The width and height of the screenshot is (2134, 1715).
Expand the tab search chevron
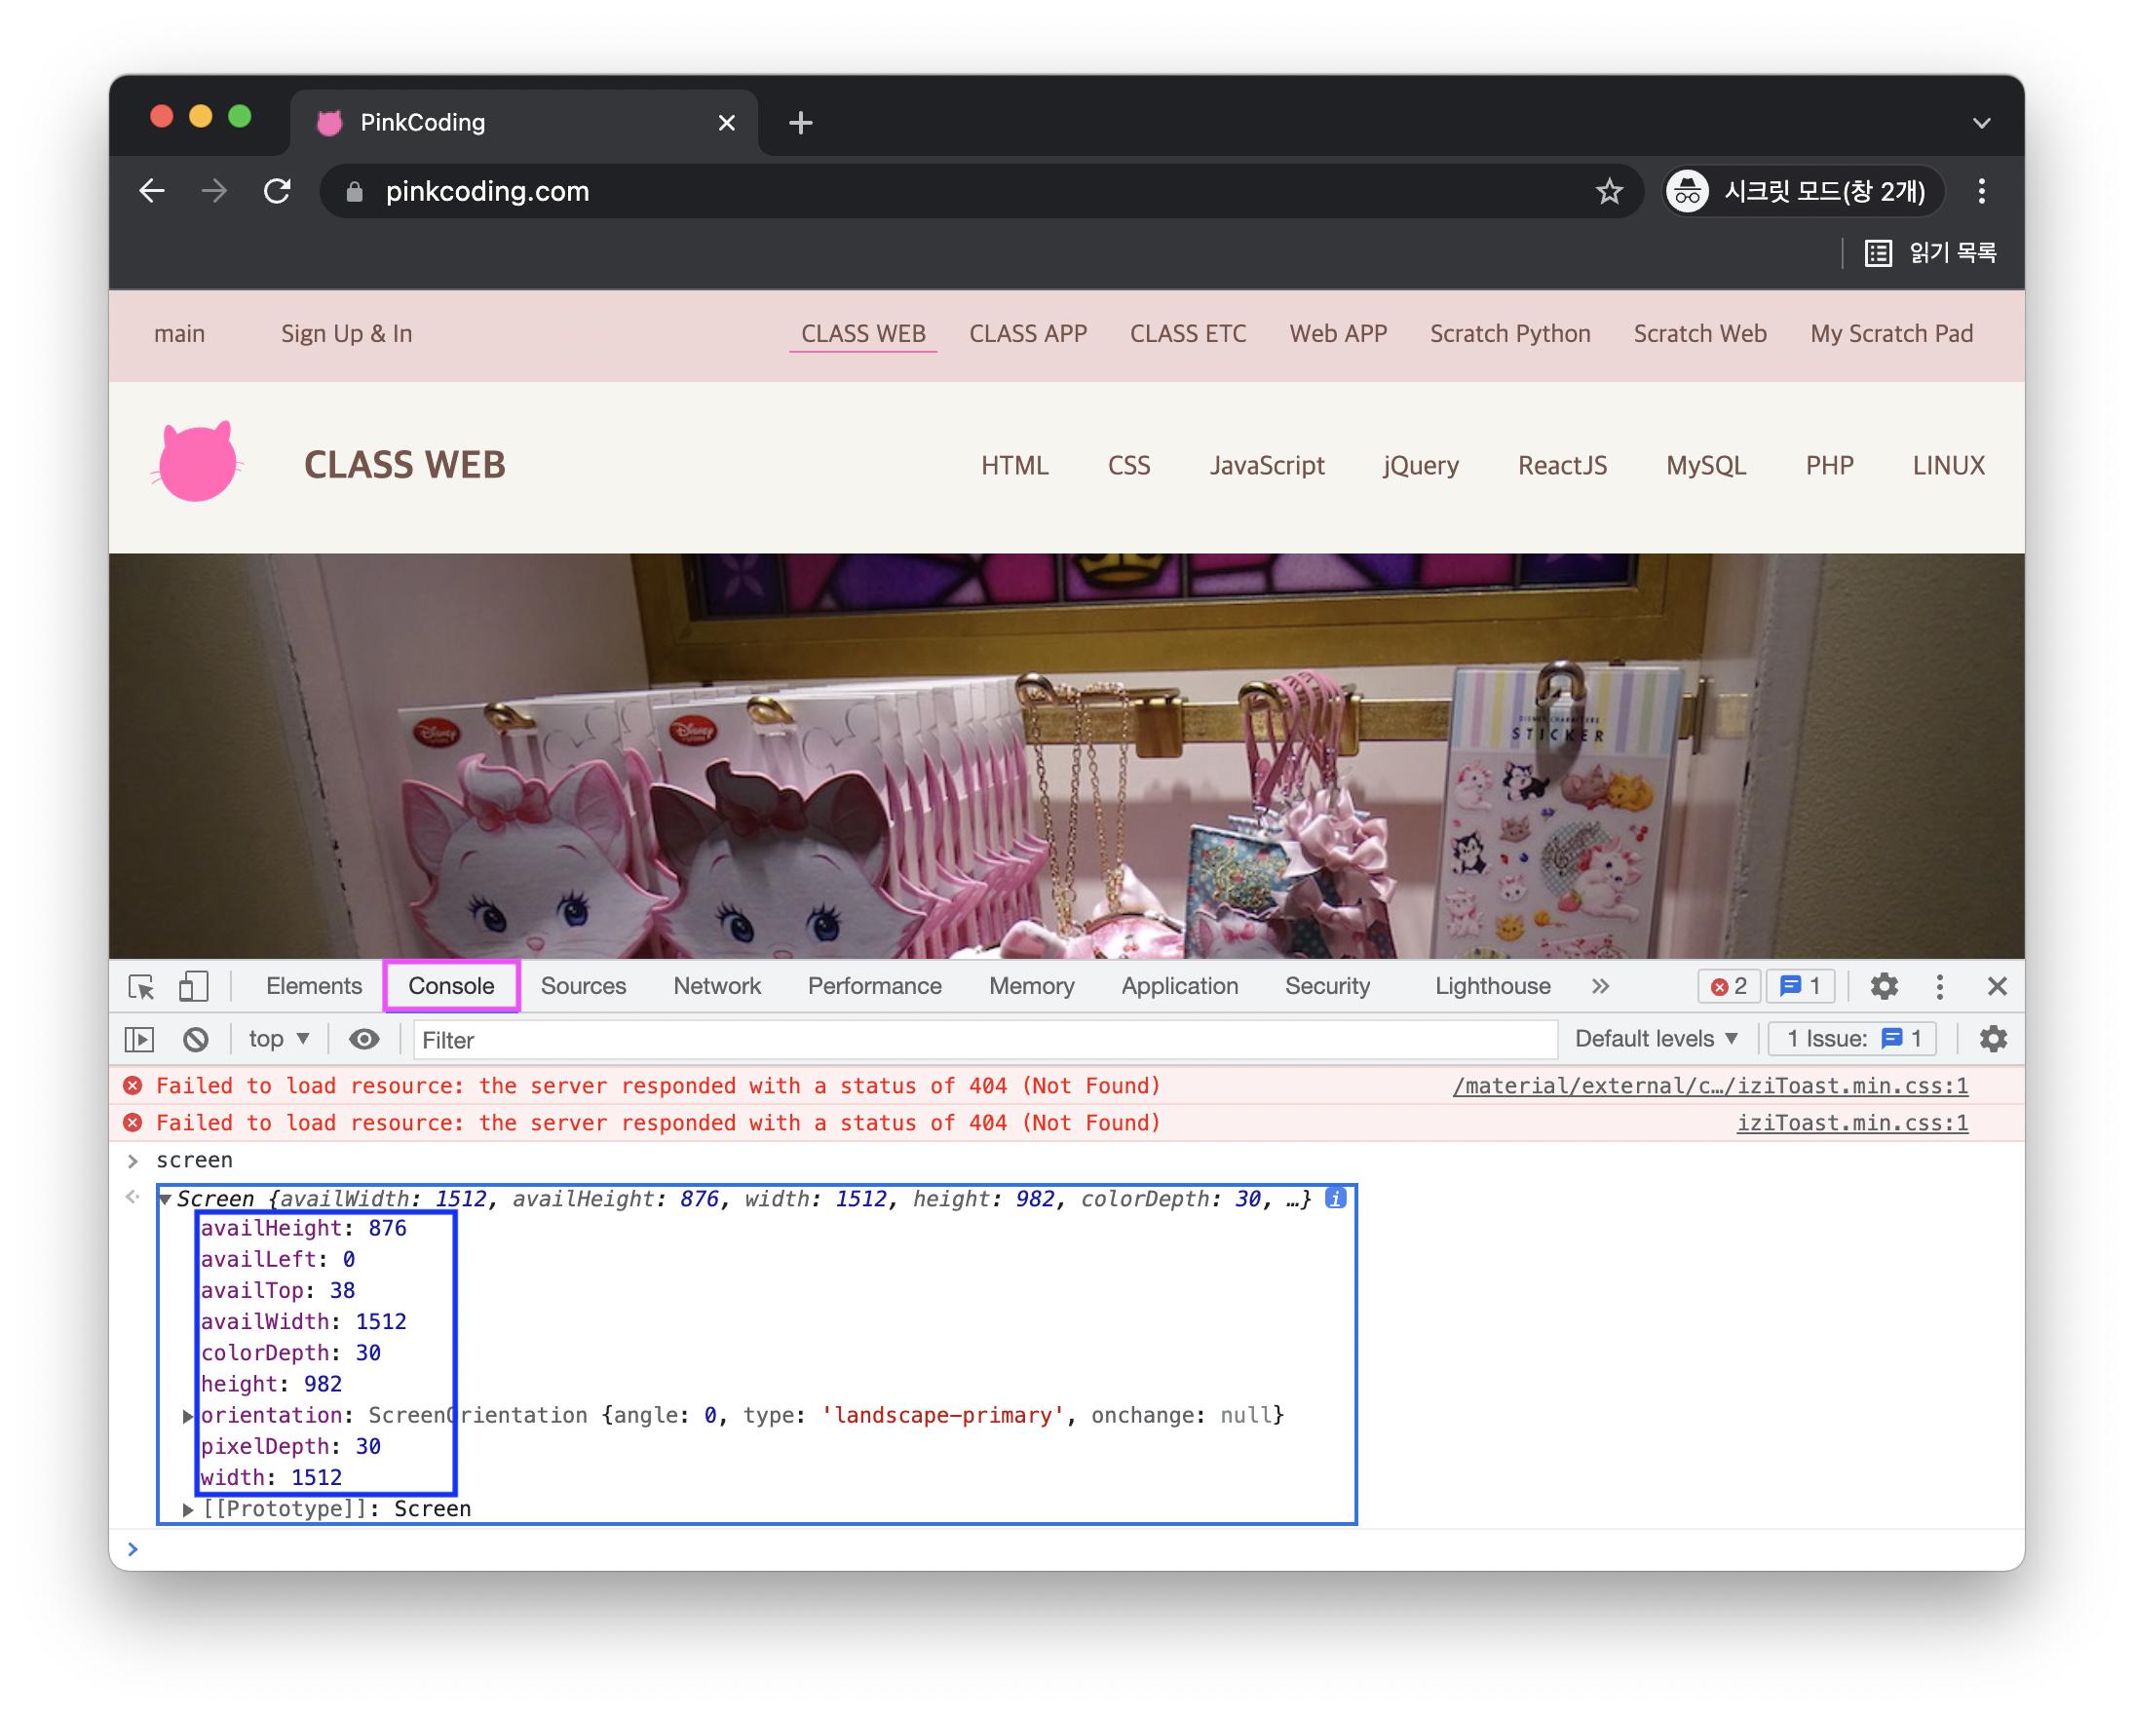[1981, 123]
